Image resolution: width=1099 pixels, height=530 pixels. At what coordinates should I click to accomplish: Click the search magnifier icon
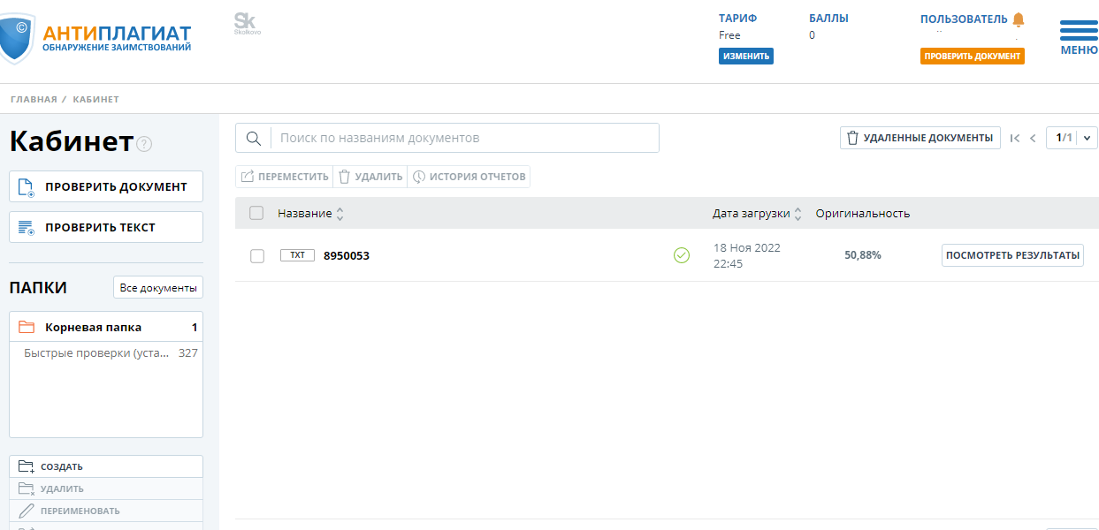click(254, 138)
